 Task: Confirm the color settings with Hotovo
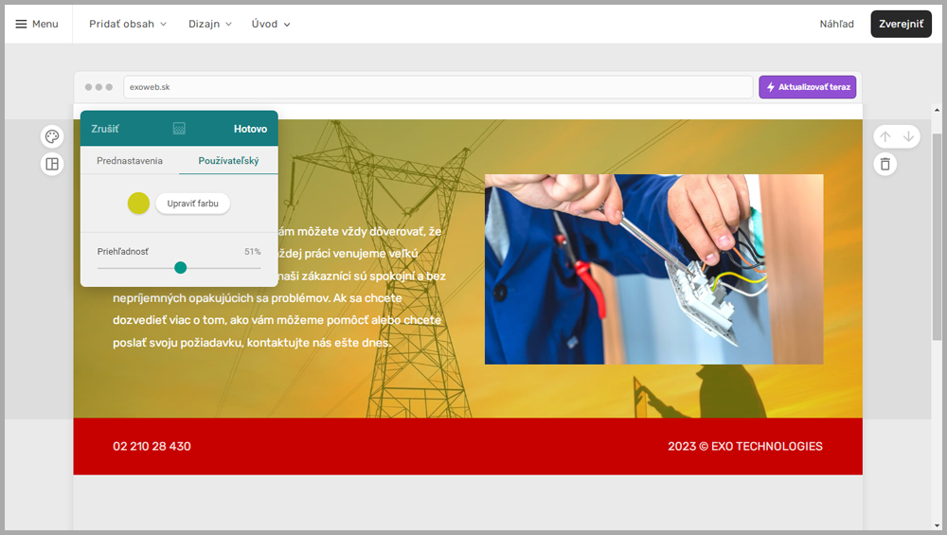(x=250, y=129)
